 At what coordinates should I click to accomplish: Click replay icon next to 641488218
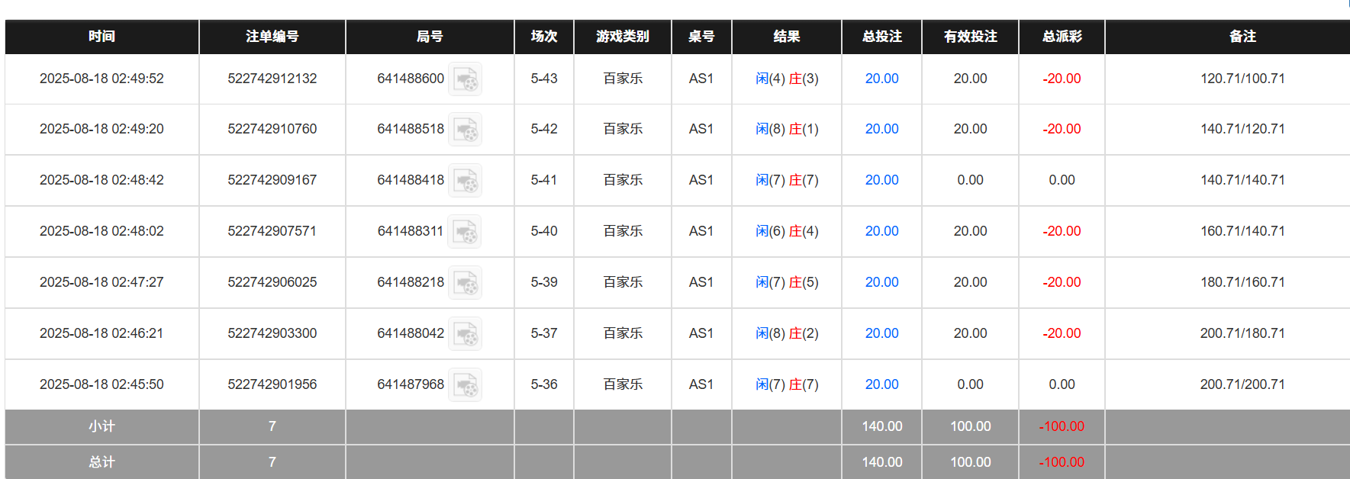tap(465, 283)
